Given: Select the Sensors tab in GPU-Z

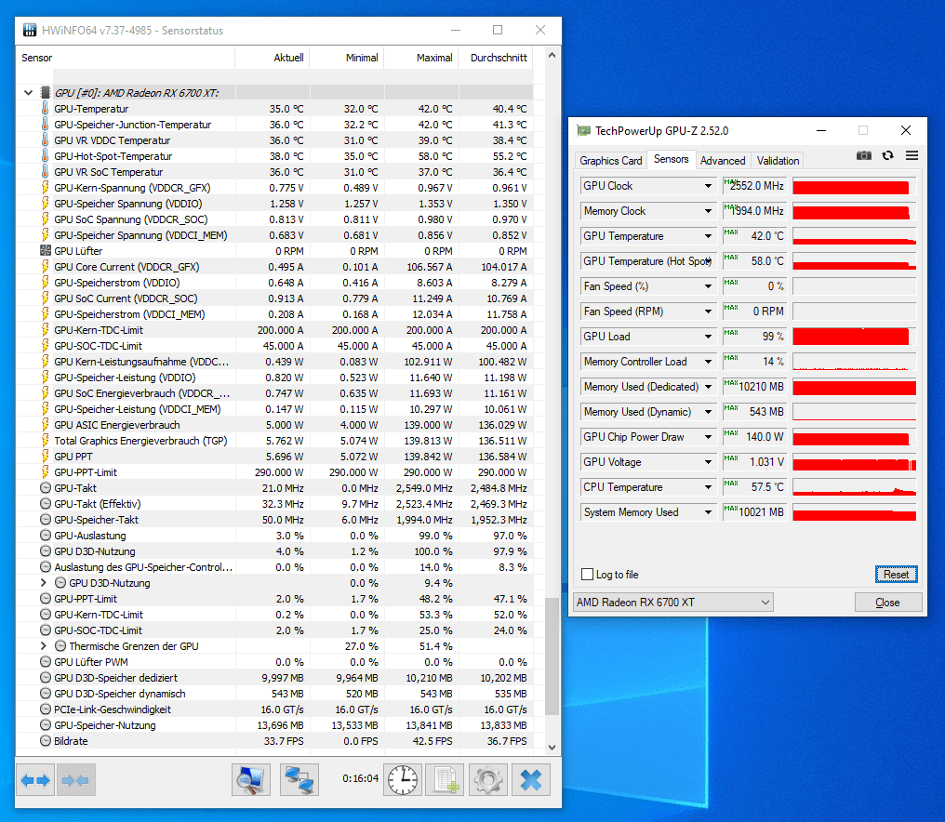Looking at the screenshot, I should 671,159.
